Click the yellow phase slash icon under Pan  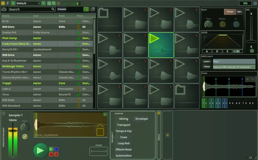point(25,137)
